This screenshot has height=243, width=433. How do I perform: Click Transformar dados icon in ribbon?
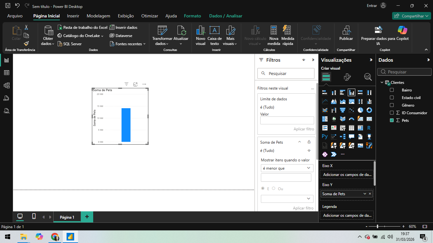pyautogui.click(x=162, y=31)
